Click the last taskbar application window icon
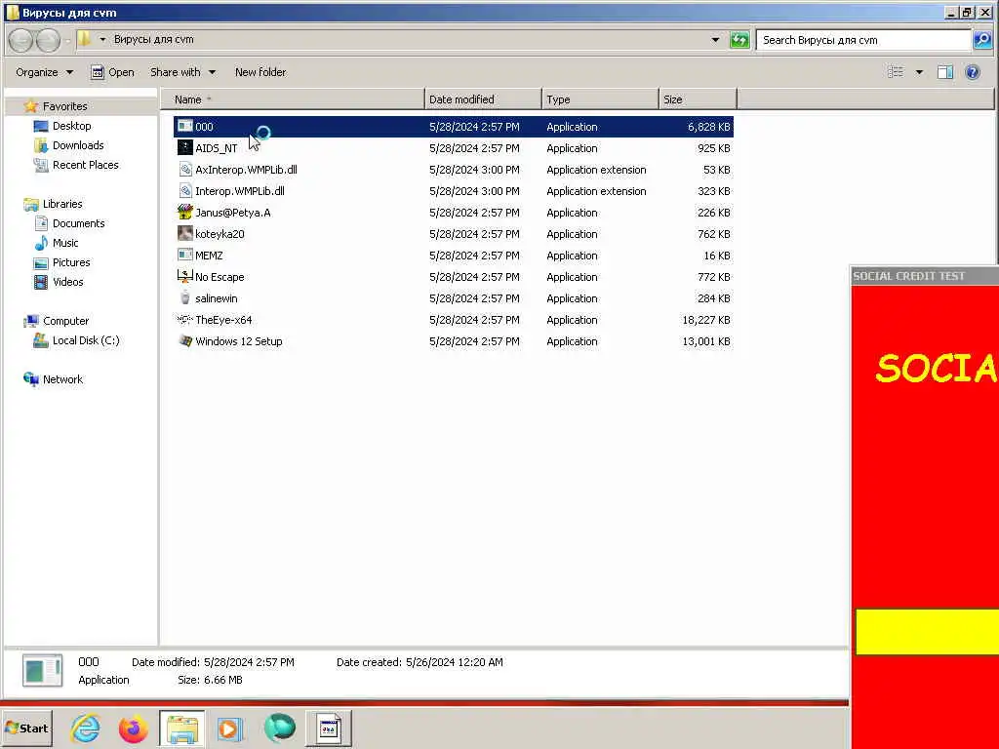 328,728
